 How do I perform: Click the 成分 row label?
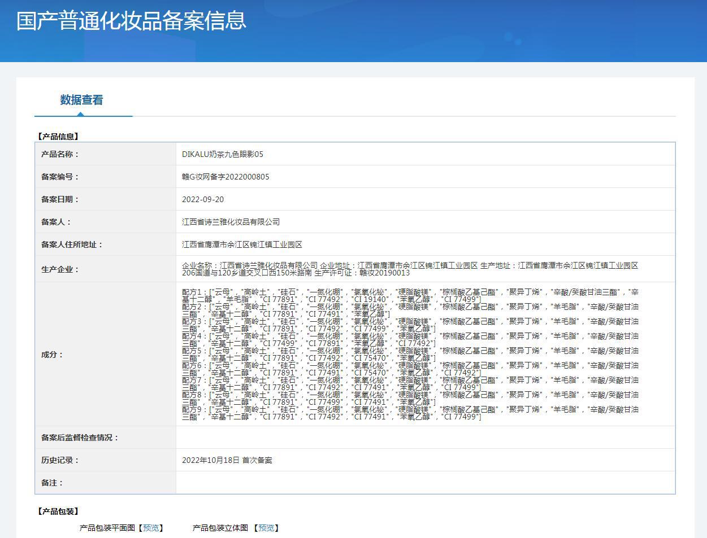tap(52, 355)
